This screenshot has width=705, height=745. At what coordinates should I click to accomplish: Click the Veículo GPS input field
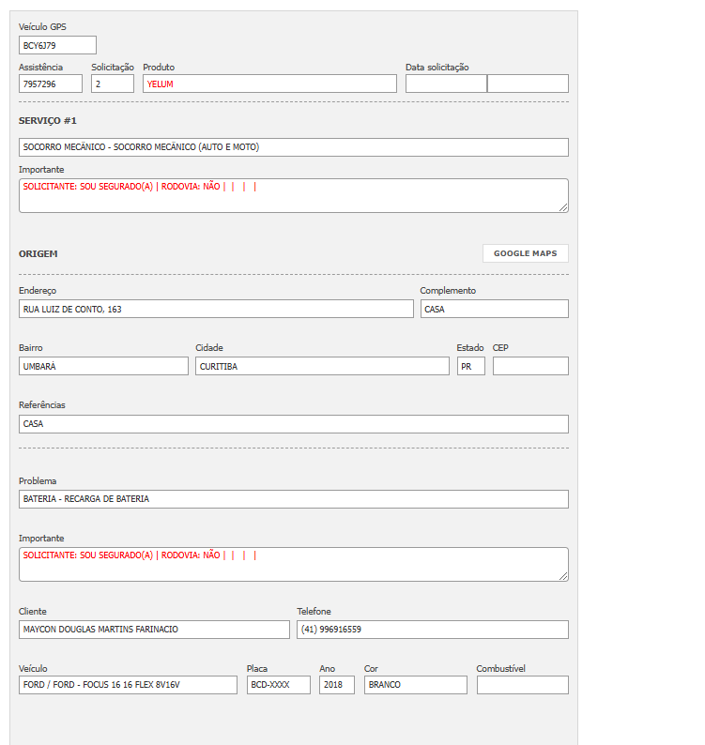57,45
